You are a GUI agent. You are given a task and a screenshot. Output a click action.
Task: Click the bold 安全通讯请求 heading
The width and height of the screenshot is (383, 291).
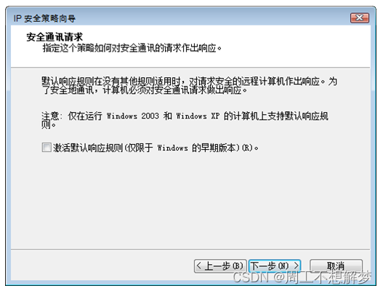tap(55, 37)
